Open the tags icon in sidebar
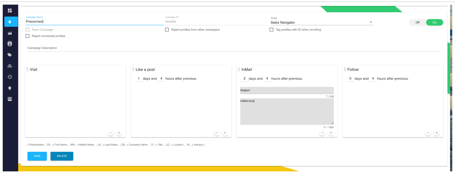Screen dimensions: 455x173 pyautogui.click(x=10, y=55)
